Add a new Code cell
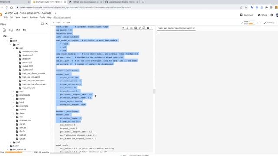The image size is (278, 156). (x=57, y=23)
